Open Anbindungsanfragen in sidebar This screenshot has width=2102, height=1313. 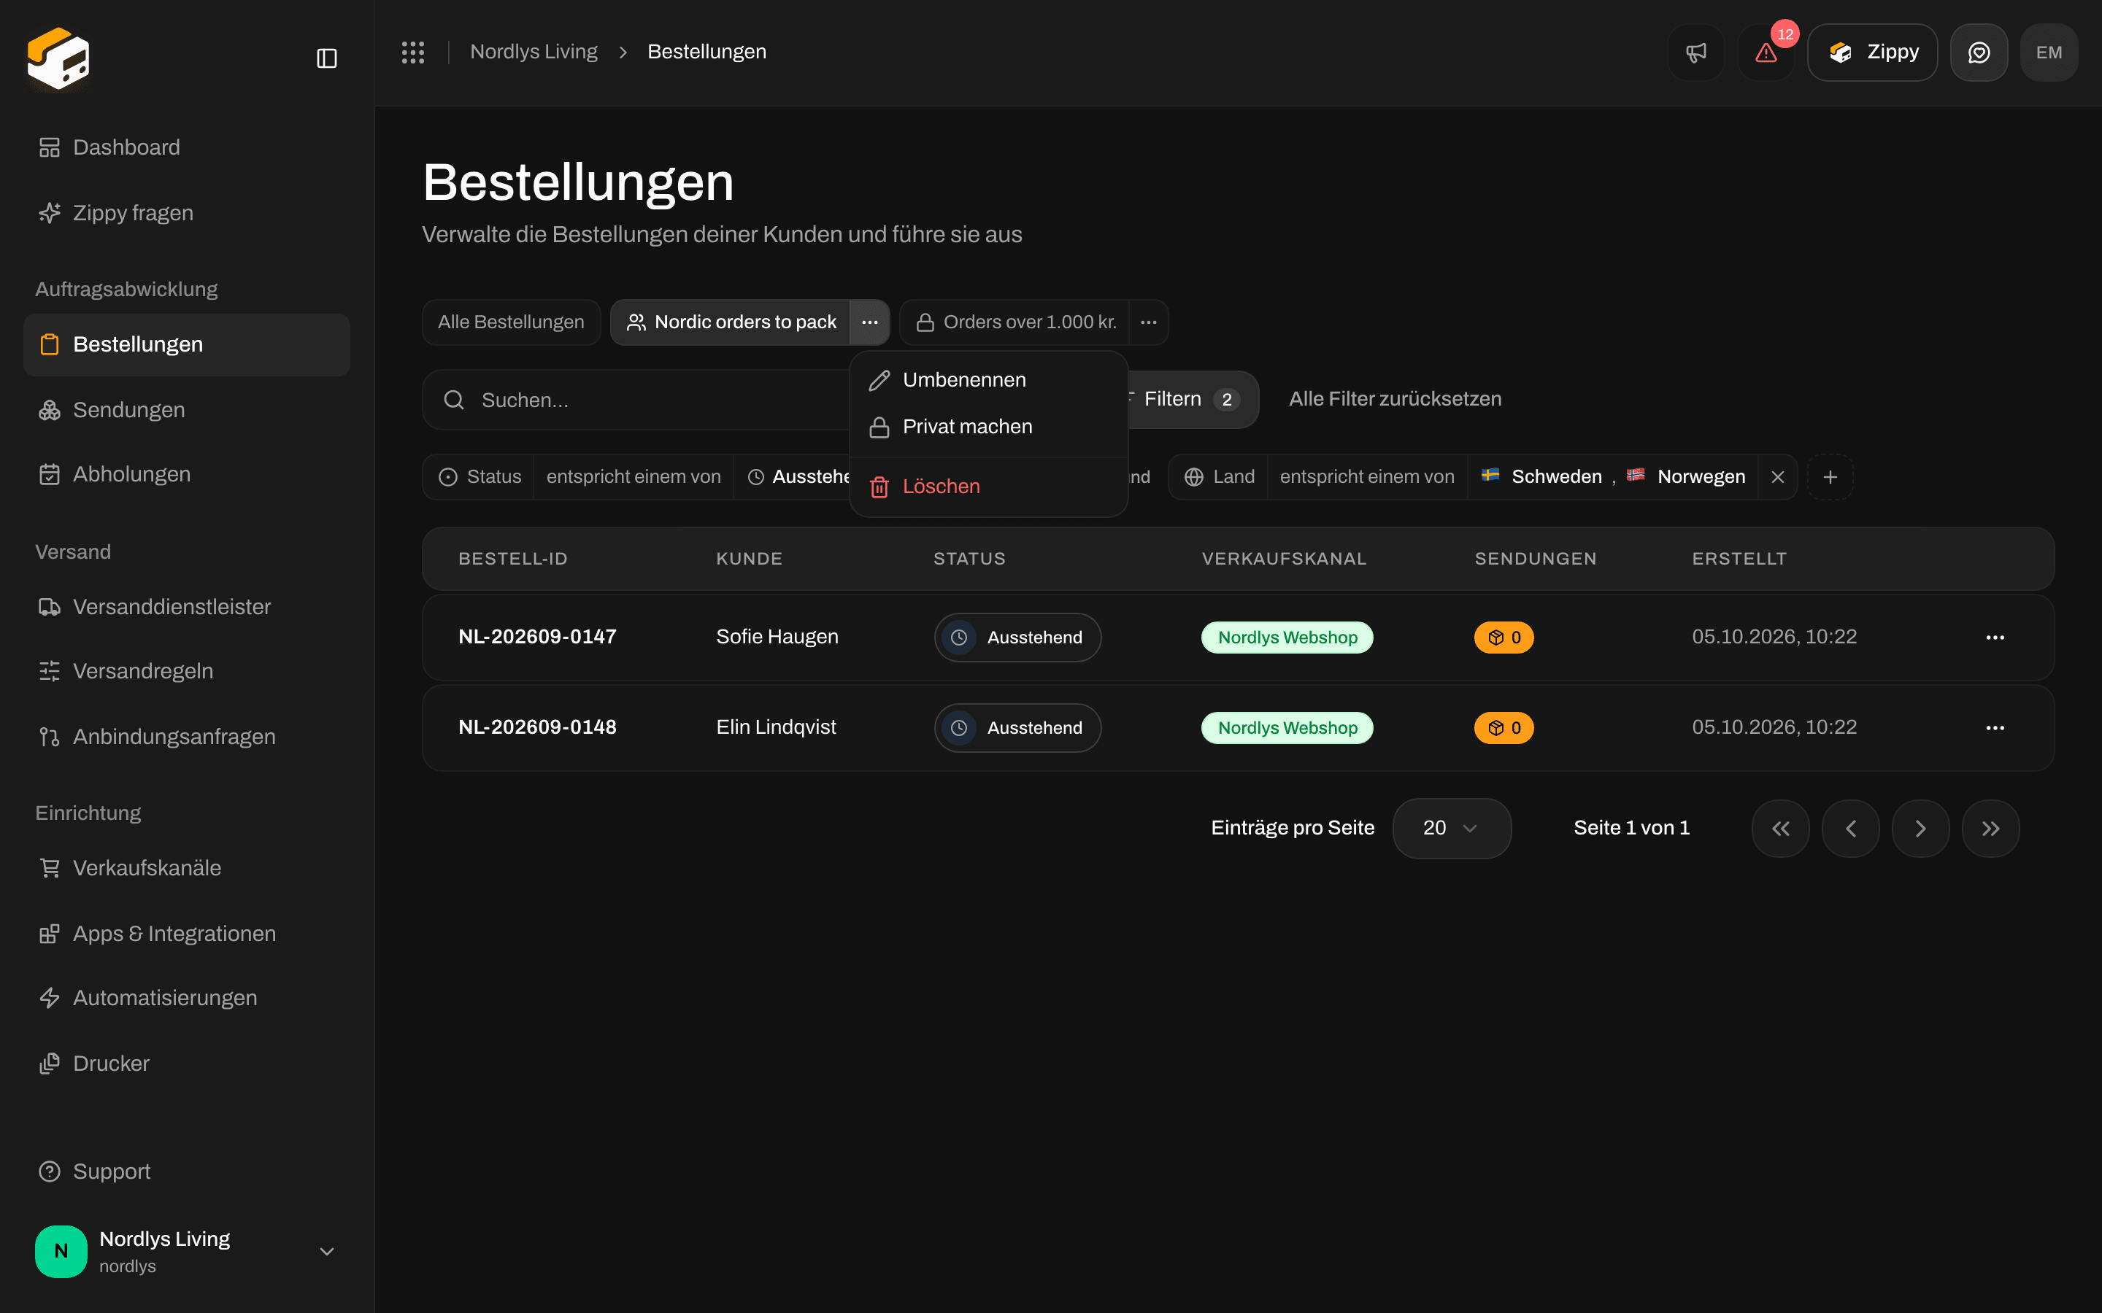point(187,737)
